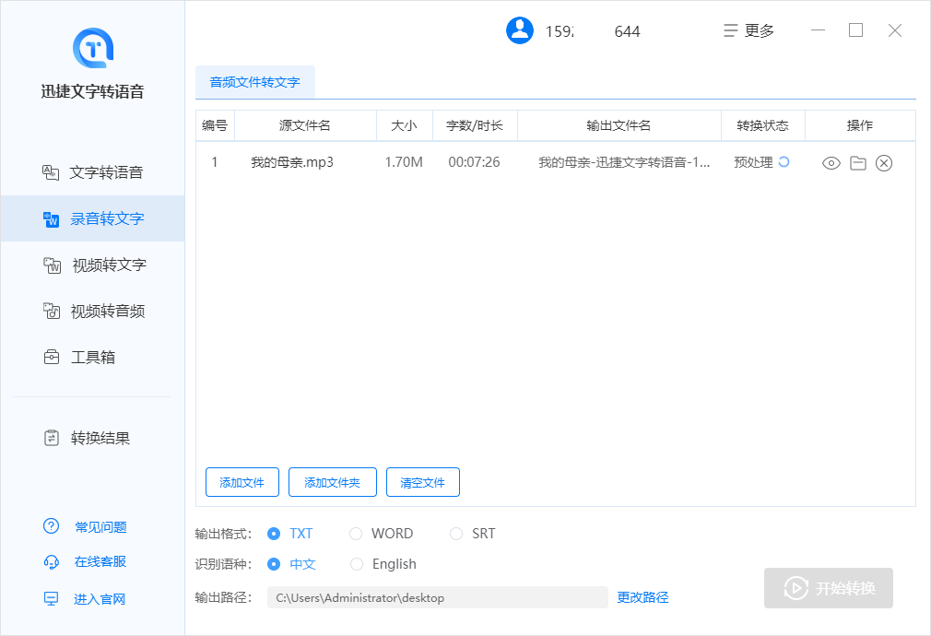Screen dimensions: 931x636
Task: Remove 我的母亲.mp3 with the circled X icon
Action: (x=884, y=163)
